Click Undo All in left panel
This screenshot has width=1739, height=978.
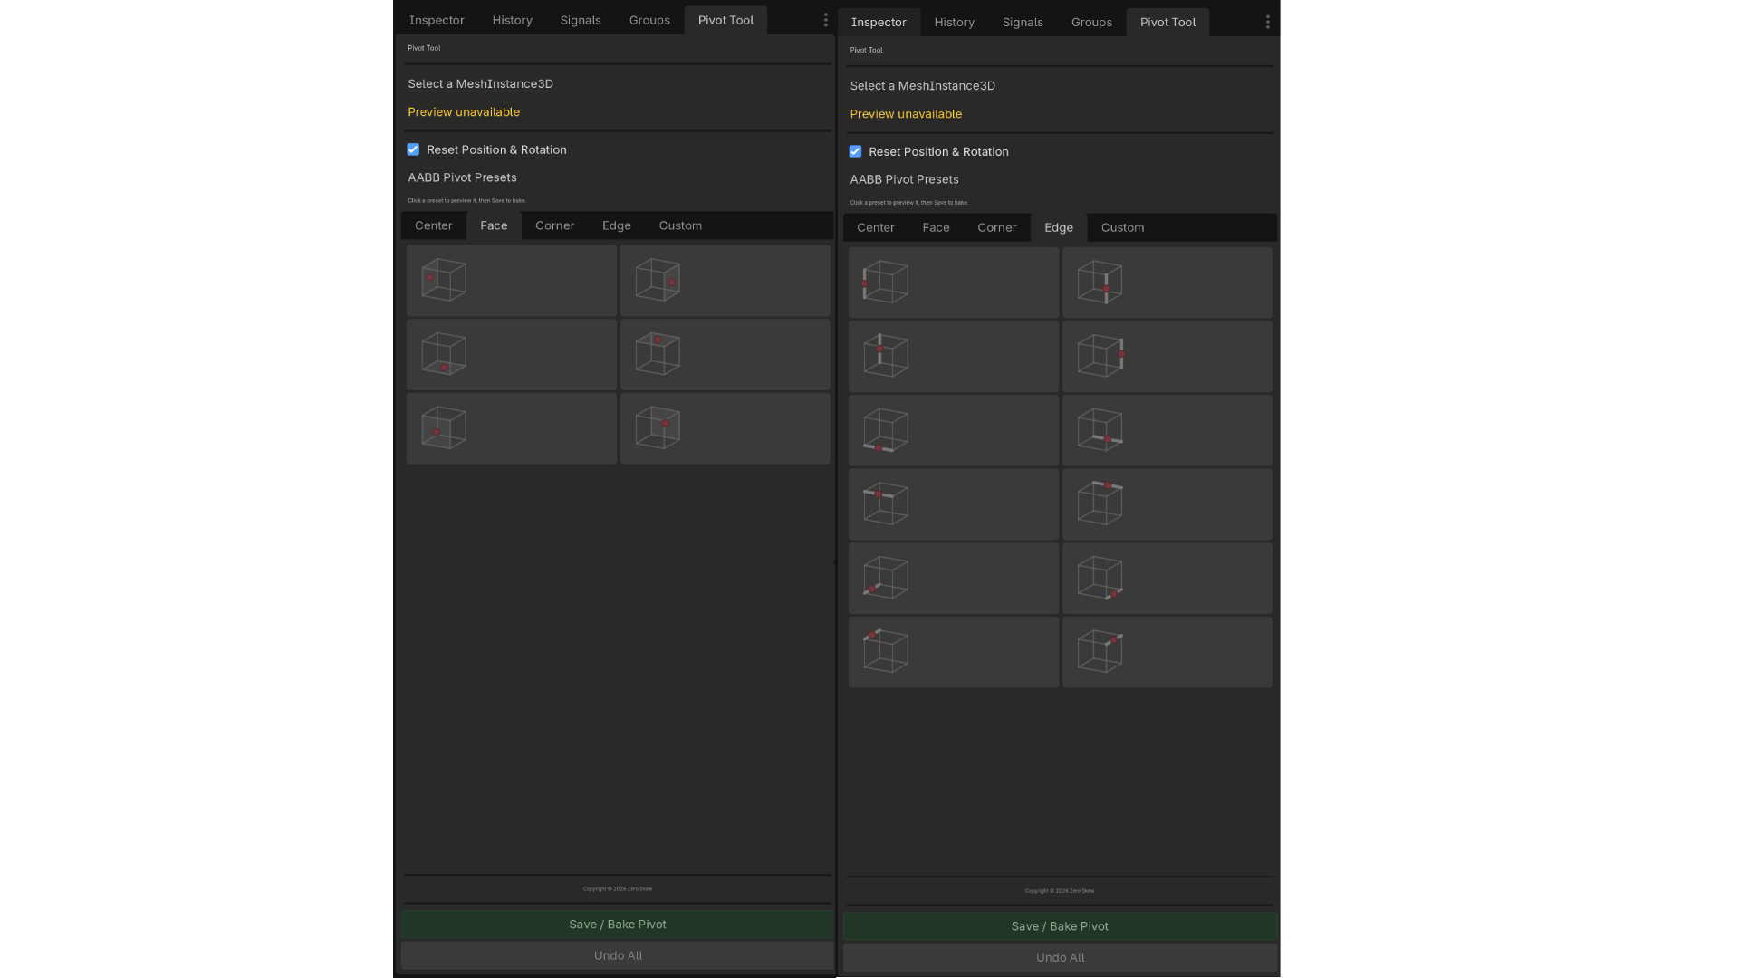pos(618,955)
